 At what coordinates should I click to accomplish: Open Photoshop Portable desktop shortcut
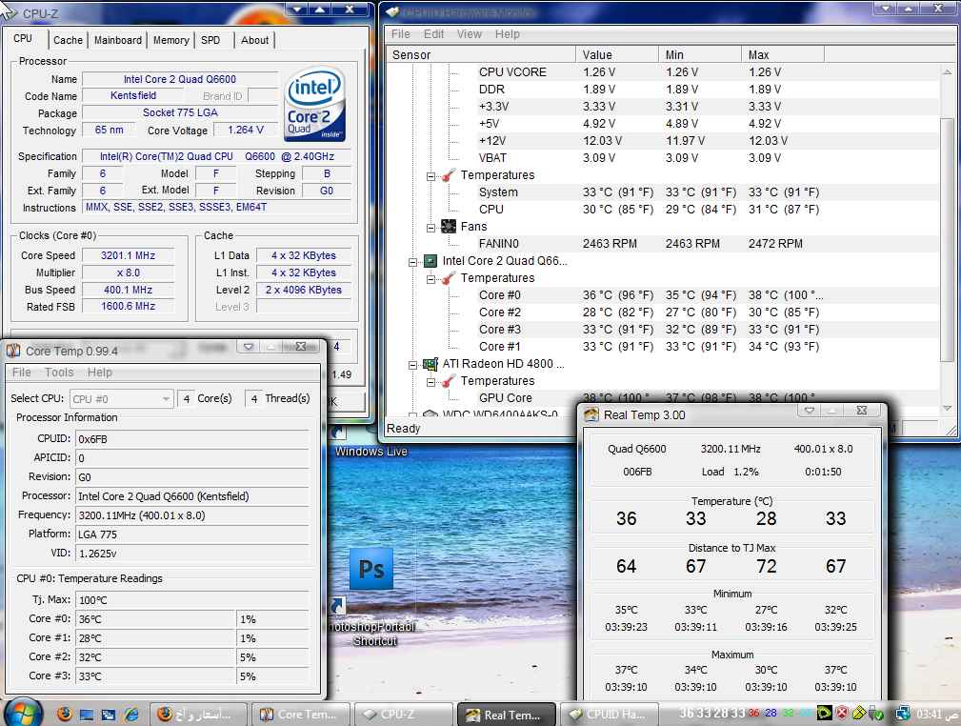371,596
